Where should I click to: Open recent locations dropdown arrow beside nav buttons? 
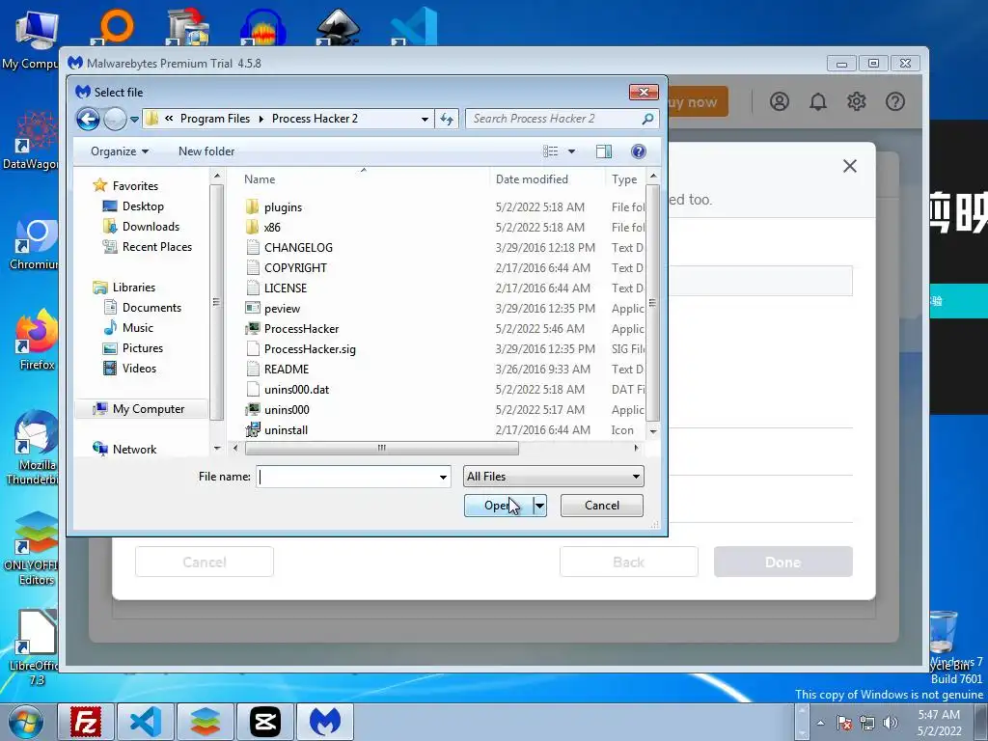134,119
